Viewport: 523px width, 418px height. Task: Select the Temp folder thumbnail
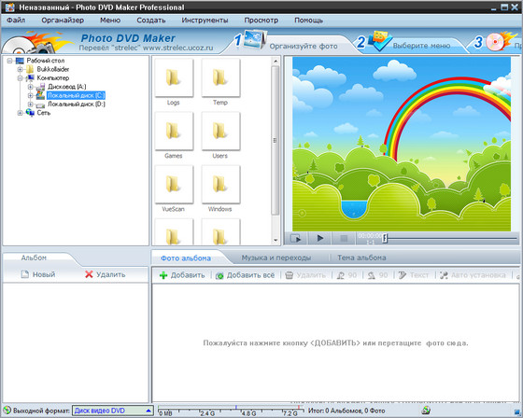tap(220, 78)
